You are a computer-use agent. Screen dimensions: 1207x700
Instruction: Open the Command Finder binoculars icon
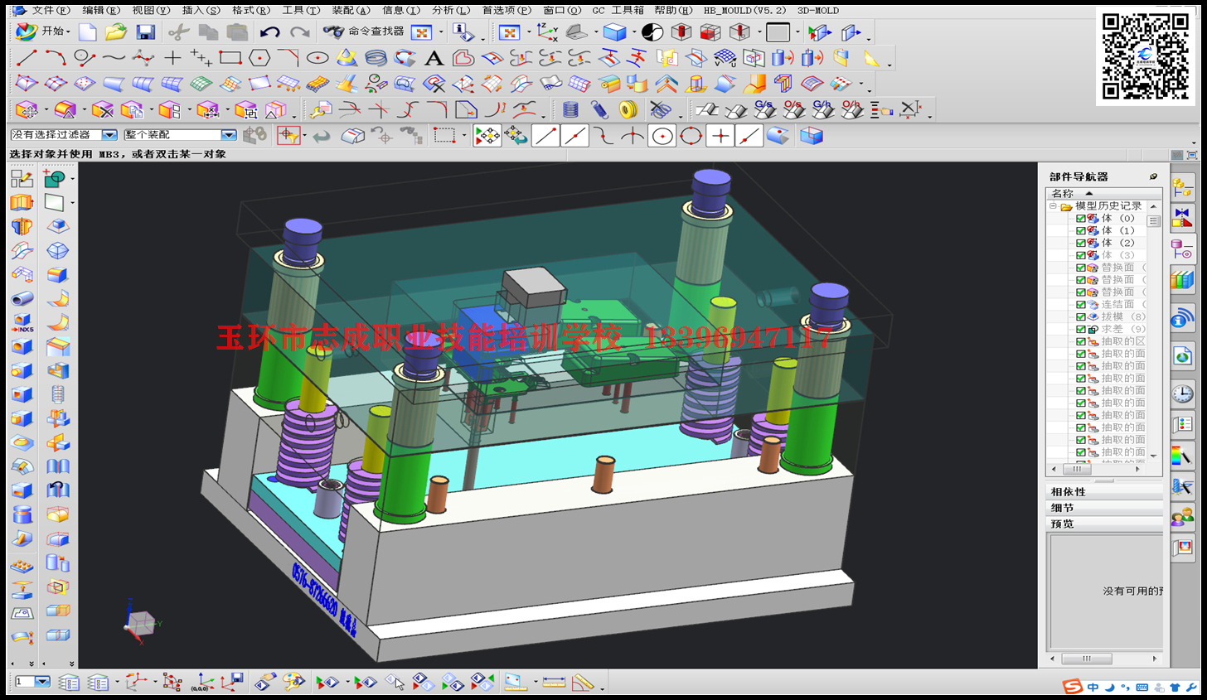[x=333, y=31]
